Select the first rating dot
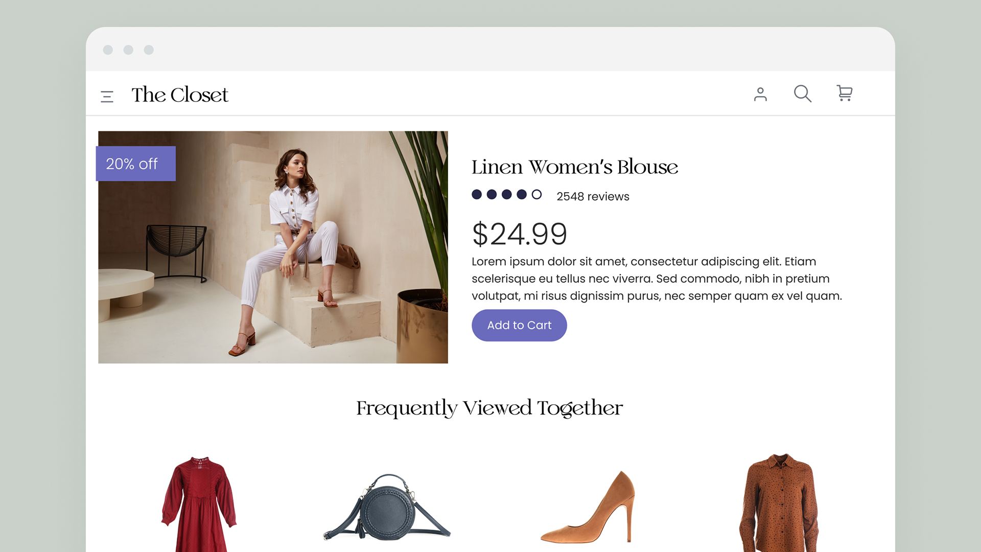This screenshot has height=552, width=981. tap(477, 194)
